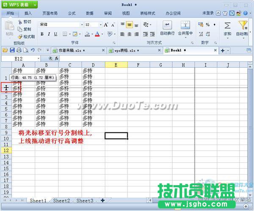This screenshot has width=254, height=211.
Task: Click the Undo arrow icon
Action: (x=33, y=50)
